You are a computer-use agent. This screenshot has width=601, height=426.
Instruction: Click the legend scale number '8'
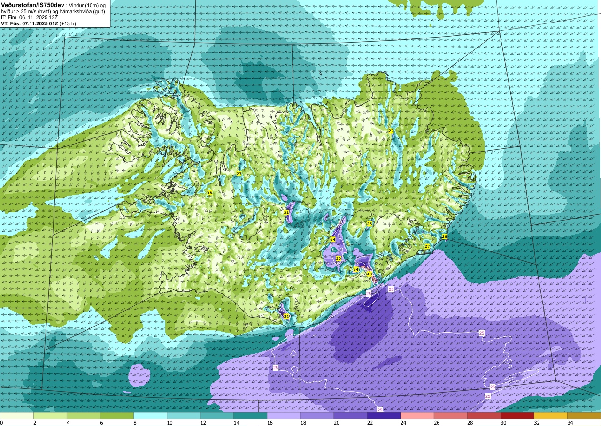(x=134, y=423)
